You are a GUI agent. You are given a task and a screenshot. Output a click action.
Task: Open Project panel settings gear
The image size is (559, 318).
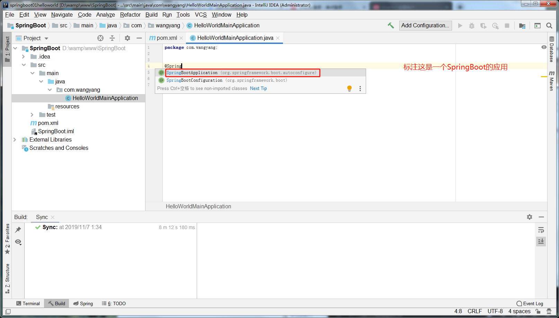coord(127,38)
